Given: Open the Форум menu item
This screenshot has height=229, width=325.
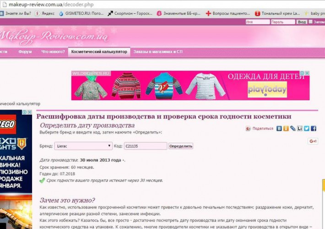Looking at the screenshot, I should point(25,52).
